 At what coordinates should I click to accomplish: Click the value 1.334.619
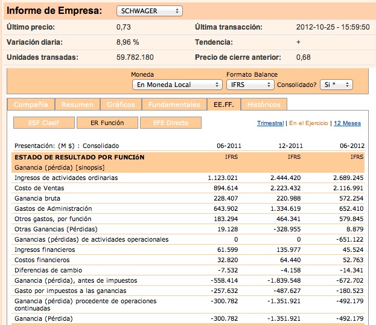click(x=285, y=208)
